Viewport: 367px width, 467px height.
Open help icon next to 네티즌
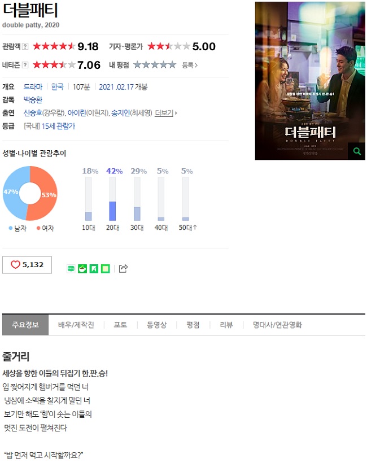pyautogui.click(x=25, y=65)
